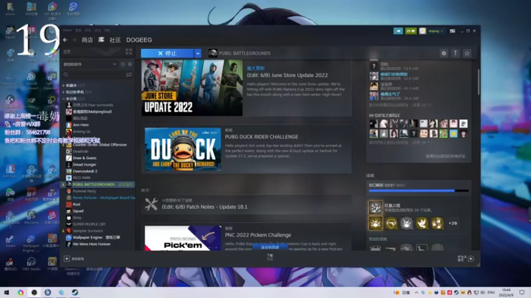Select PICO PARK in the library list
The image size is (531, 298).
[82, 177]
